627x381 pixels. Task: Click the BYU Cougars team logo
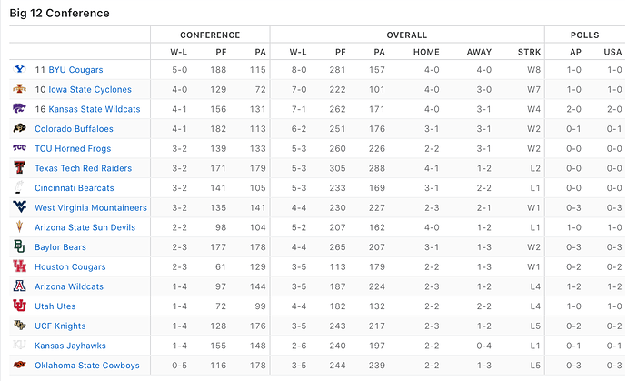[x=19, y=69]
